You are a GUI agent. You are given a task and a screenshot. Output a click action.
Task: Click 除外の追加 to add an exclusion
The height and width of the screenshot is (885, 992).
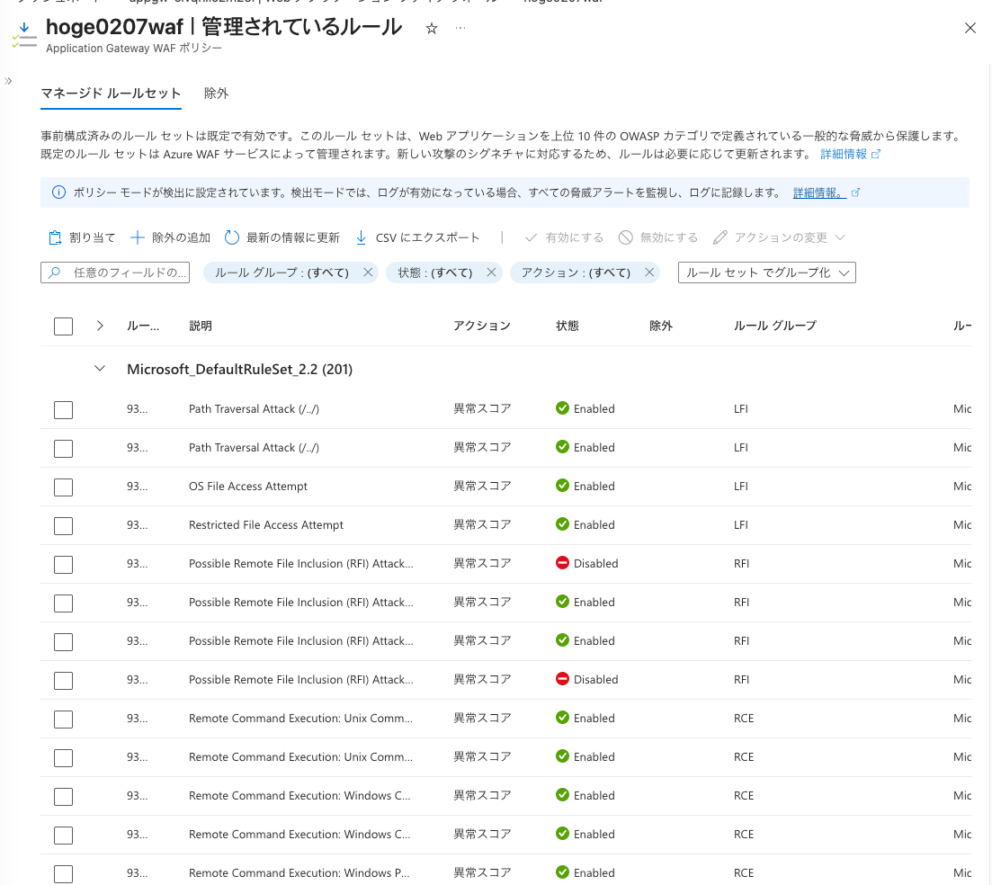coord(169,237)
